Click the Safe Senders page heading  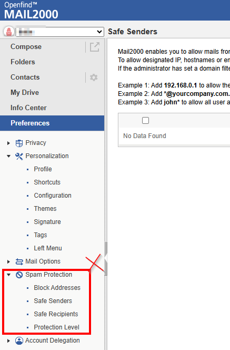133,32
